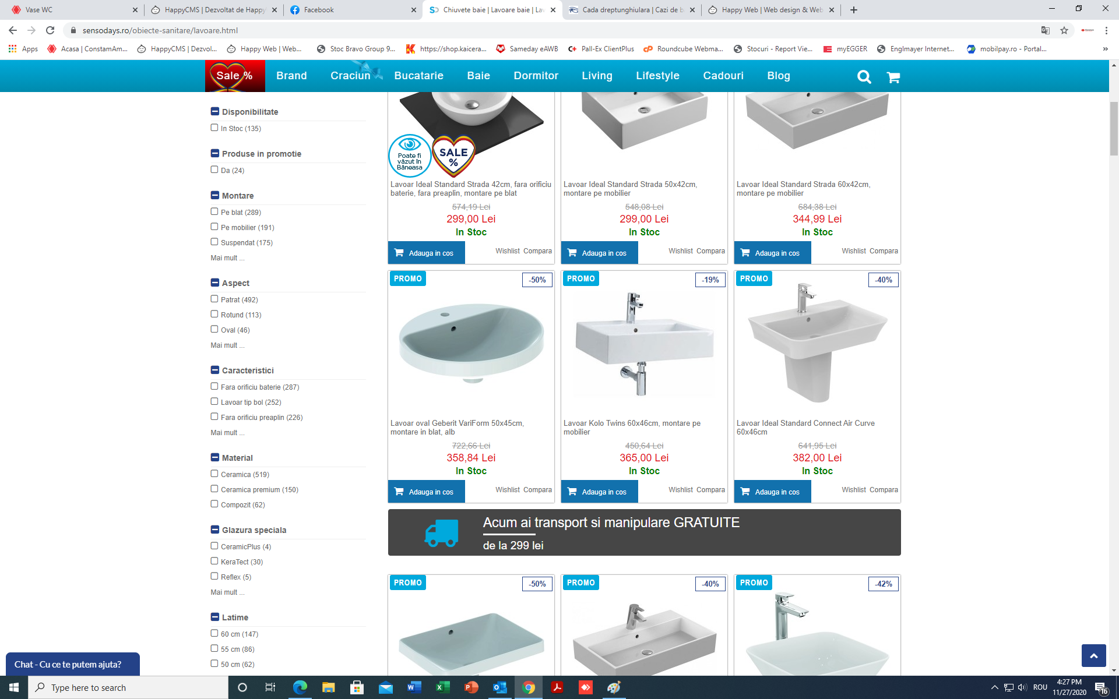Viewport: 1119px width, 699px height.
Task: Open the shopping cart icon in navbar
Action: 893,77
